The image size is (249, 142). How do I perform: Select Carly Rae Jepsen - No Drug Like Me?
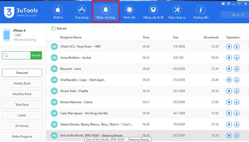point(148,113)
